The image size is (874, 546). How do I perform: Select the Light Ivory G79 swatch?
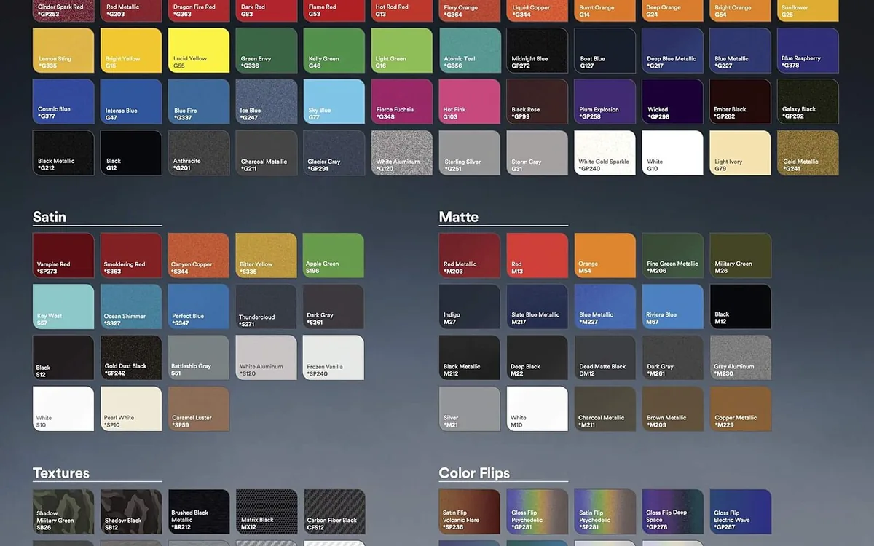tap(740, 153)
